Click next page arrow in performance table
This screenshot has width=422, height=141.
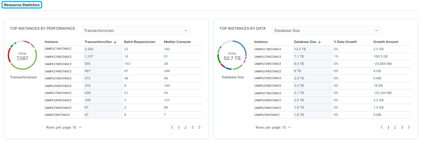199,127
